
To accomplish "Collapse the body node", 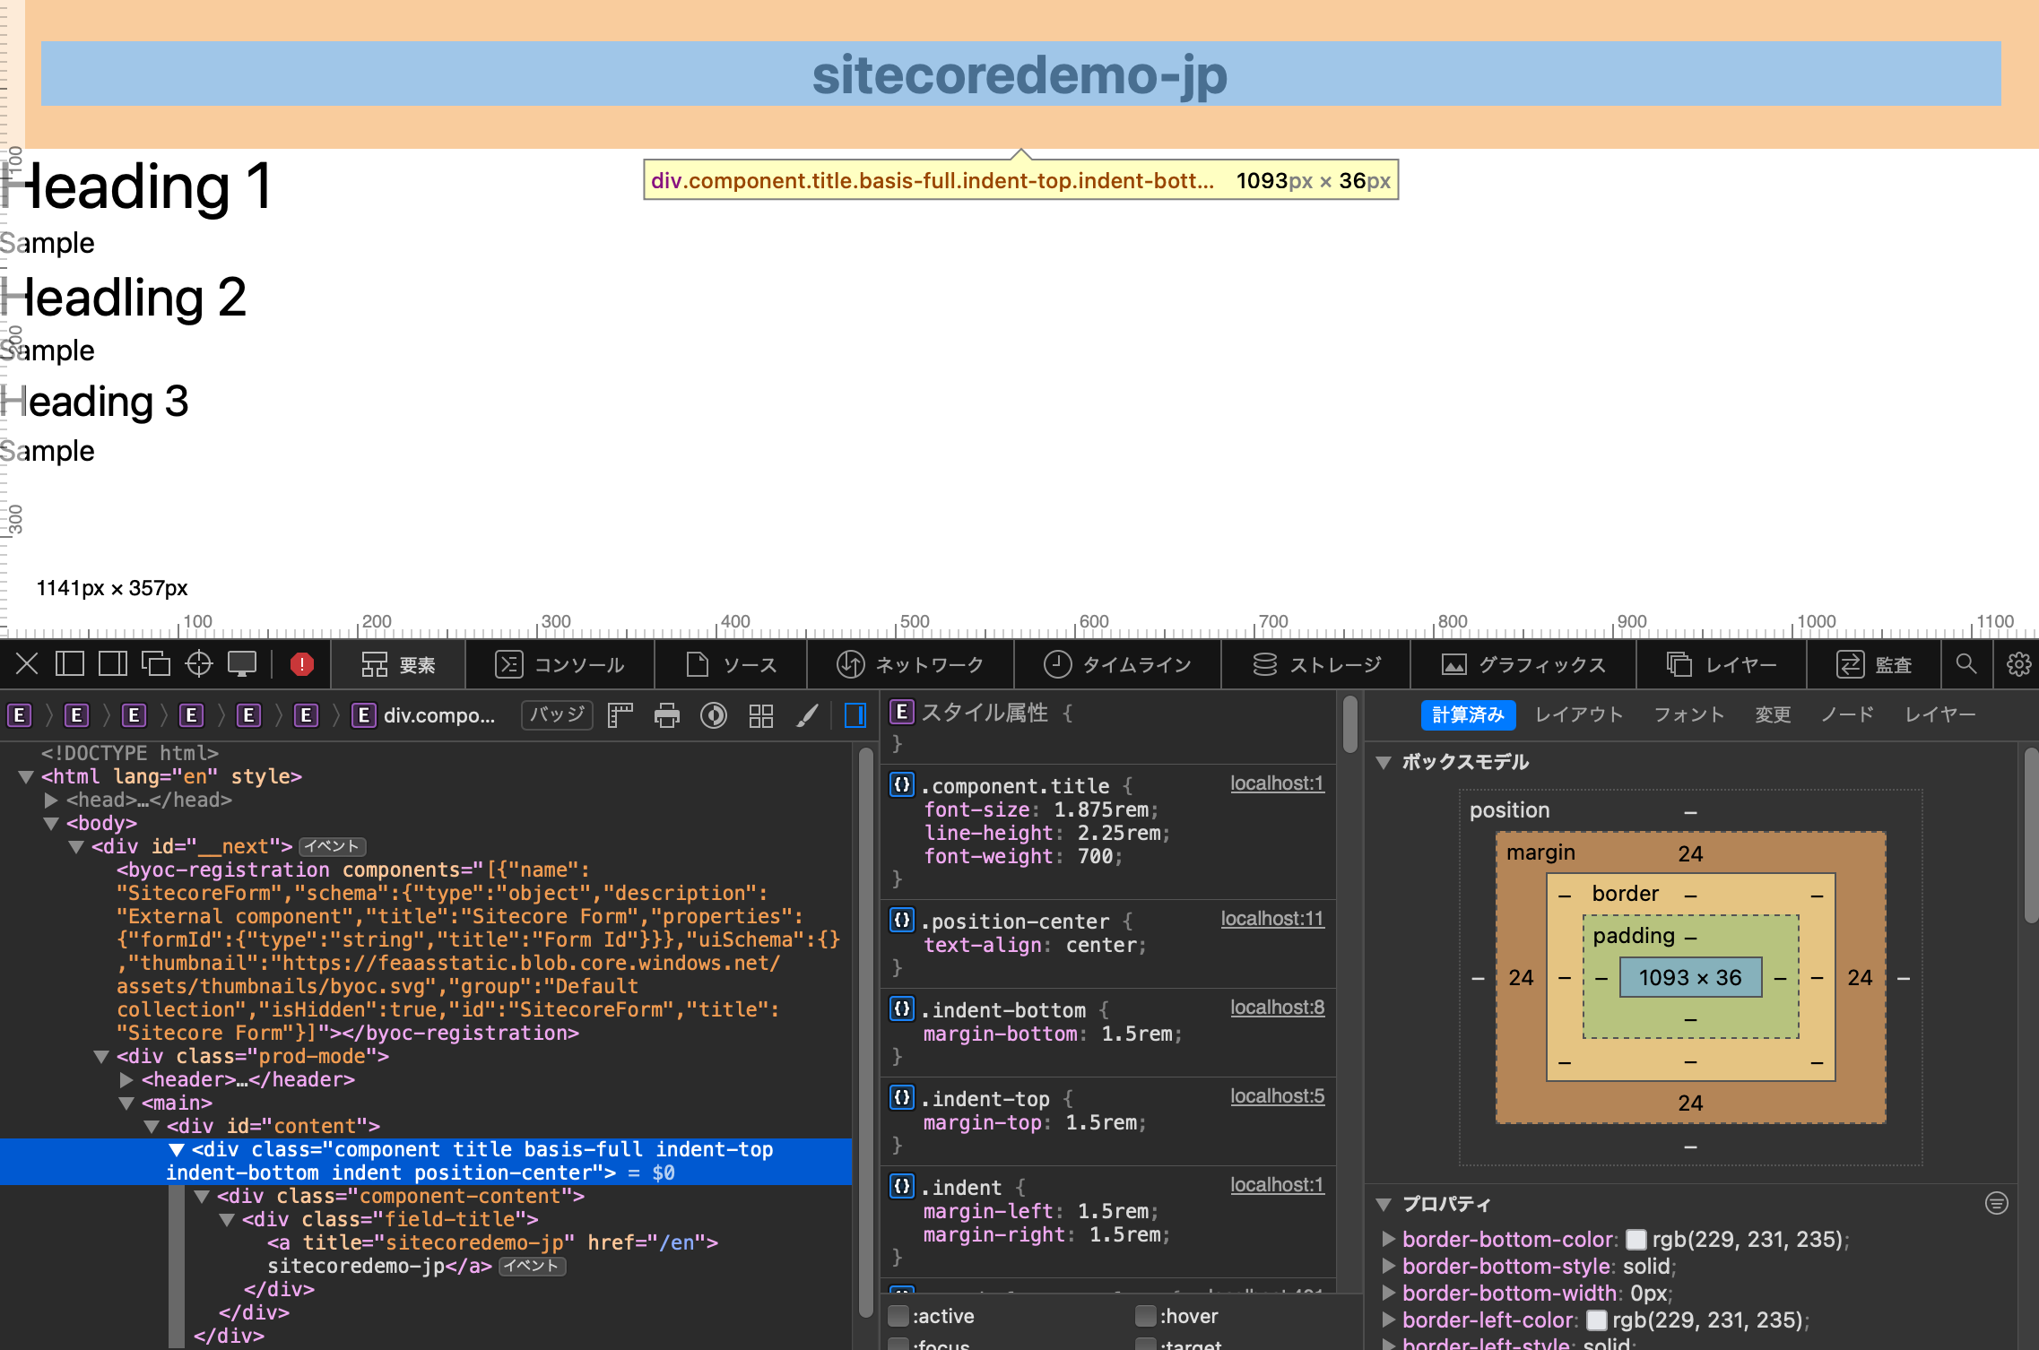I will [51, 823].
